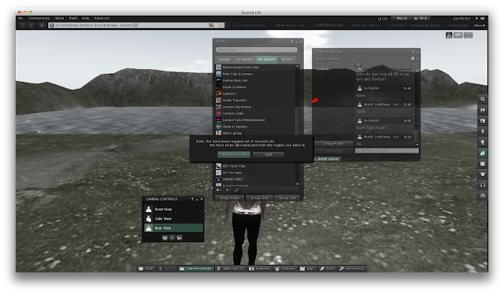The image size is (504, 294).
Task: Select Pride Club & Lounge group
Action: point(255,74)
